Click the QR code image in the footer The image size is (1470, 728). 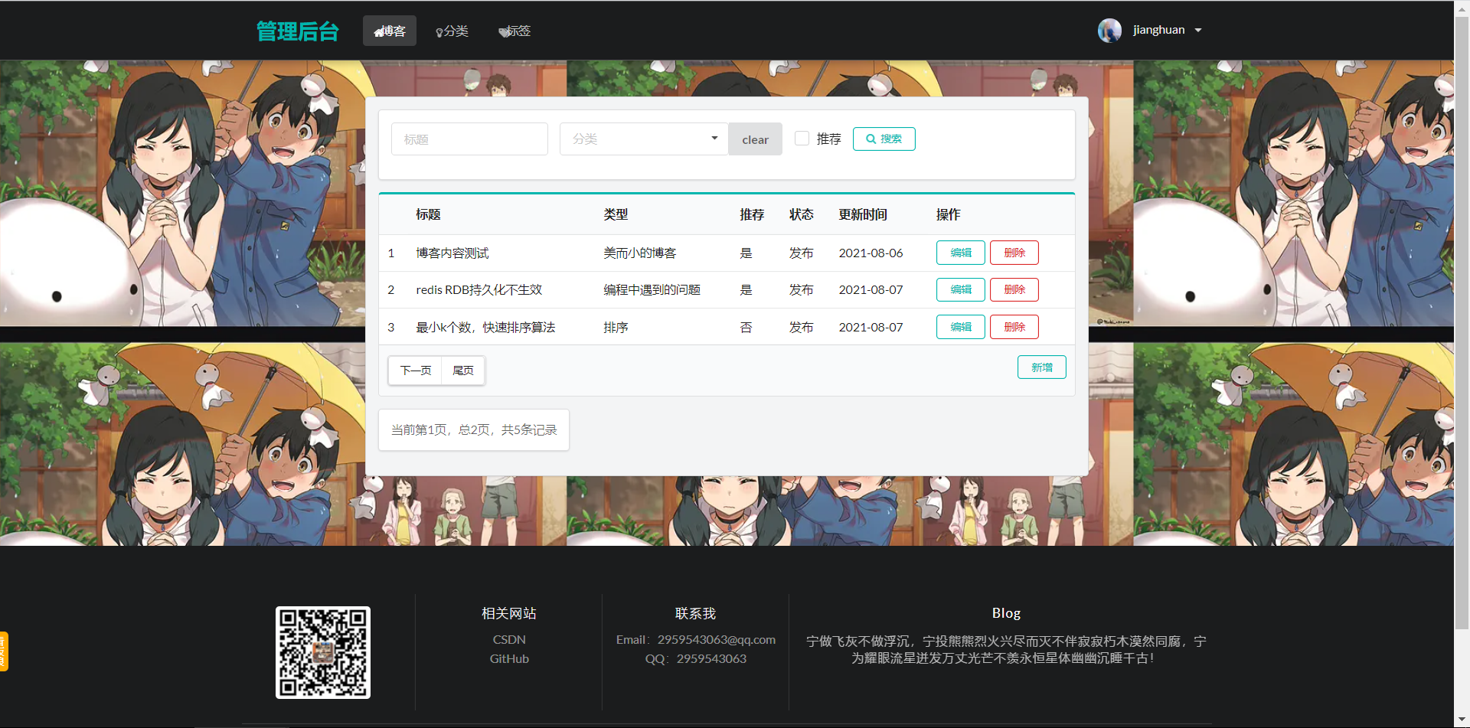pyautogui.click(x=322, y=652)
